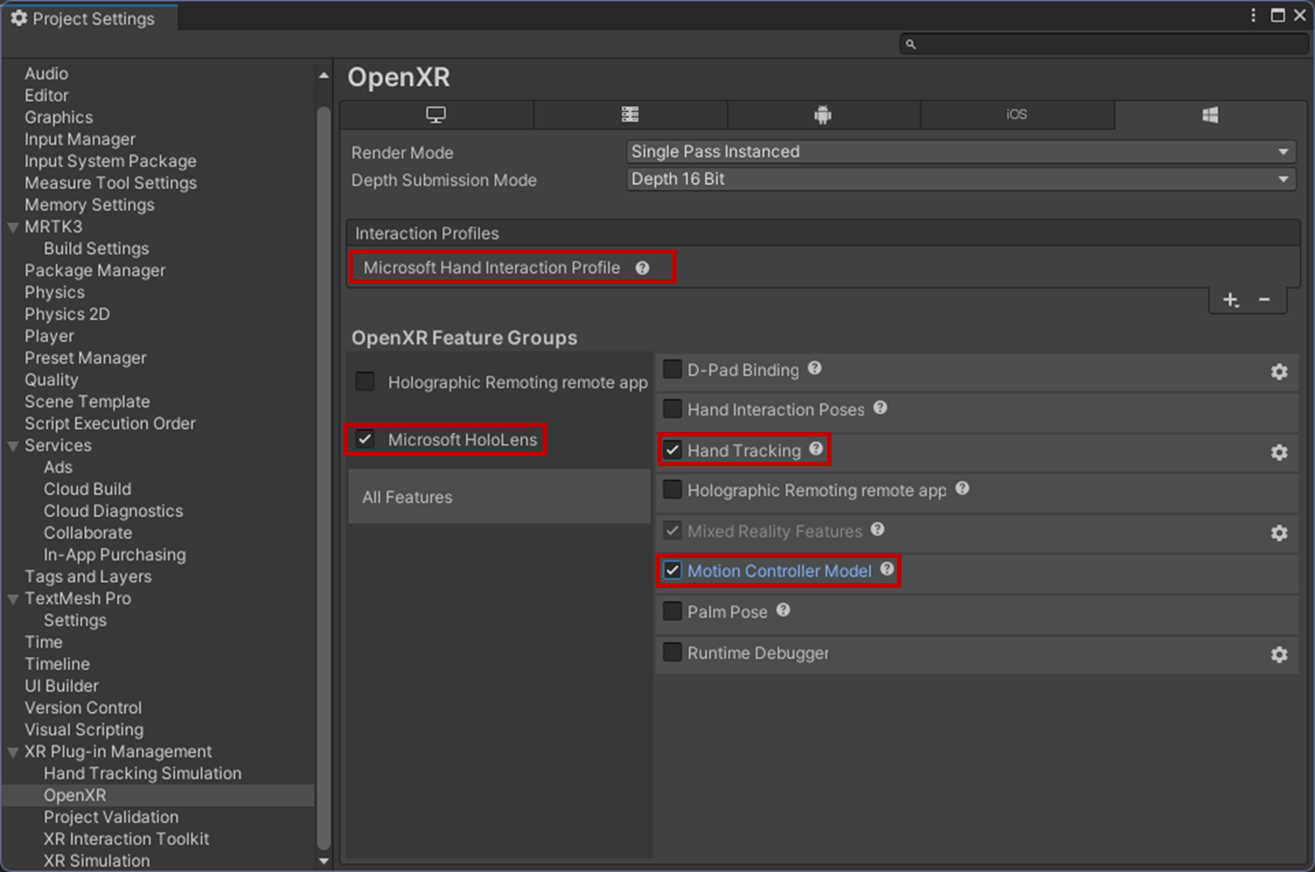Image resolution: width=1315 pixels, height=872 pixels.
Task: Click sidebar scrollbar up arrow
Action: click(324, 76)
